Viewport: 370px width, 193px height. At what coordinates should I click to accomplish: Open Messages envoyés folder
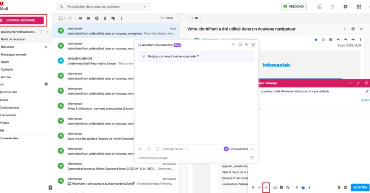pyautogui.click(x=14, y=54)
